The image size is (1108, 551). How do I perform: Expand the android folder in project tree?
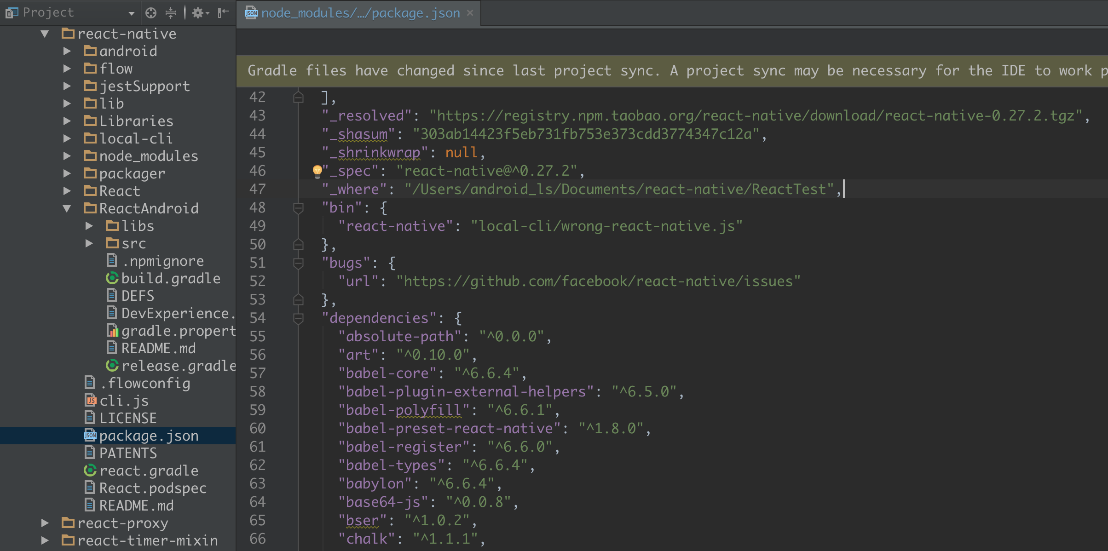[70, 50]
